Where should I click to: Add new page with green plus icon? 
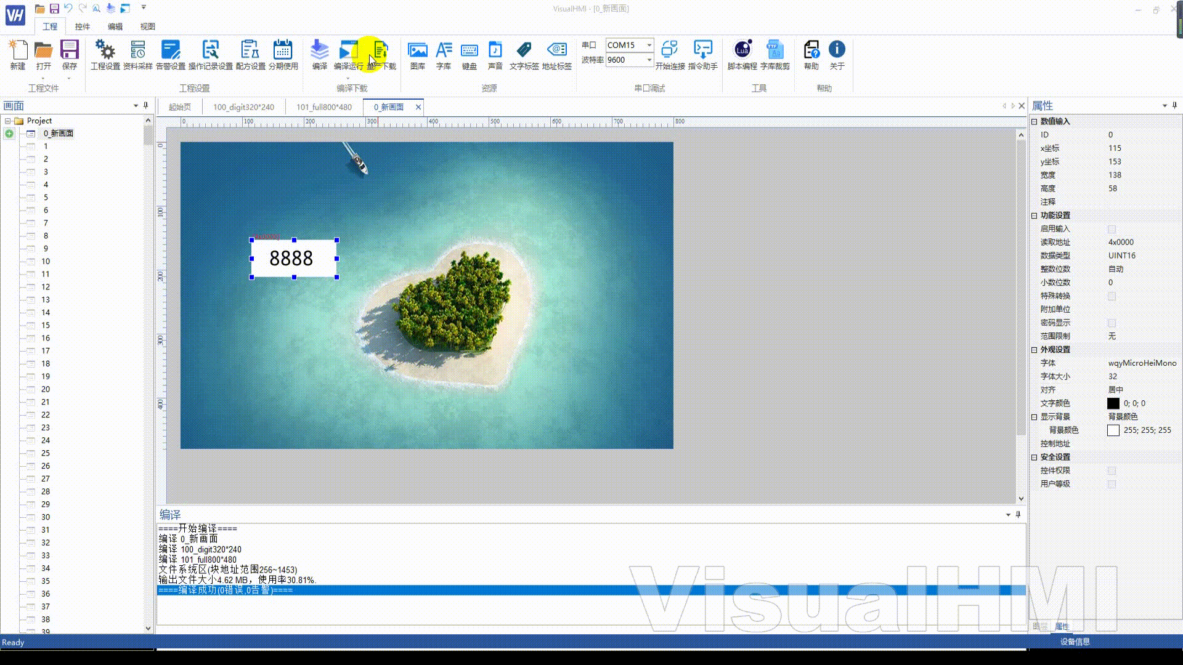(9, 134)
